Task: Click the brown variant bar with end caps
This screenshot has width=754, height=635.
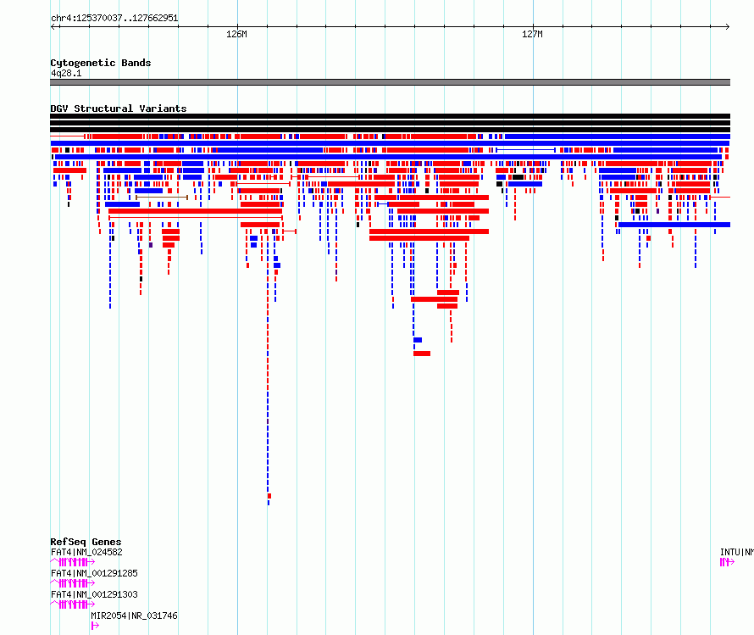Action: click(x=162, y=198)
